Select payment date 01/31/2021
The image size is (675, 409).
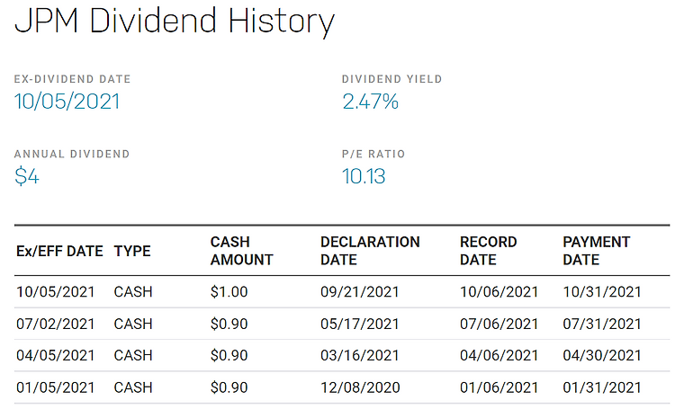tap(602, 387)
